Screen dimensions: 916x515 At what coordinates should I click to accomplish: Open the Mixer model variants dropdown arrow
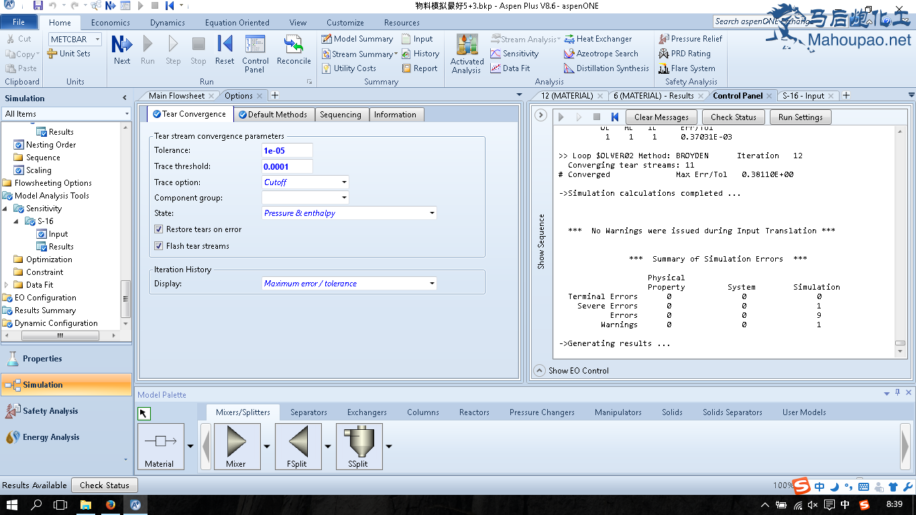[267, 446]
